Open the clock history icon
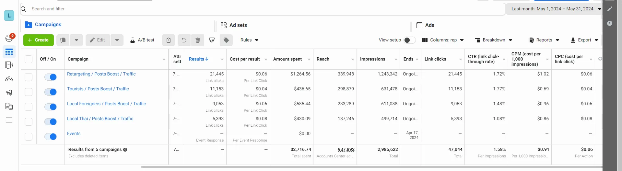The height and width of the screenshot is (171, 622). tap(610, 23)
